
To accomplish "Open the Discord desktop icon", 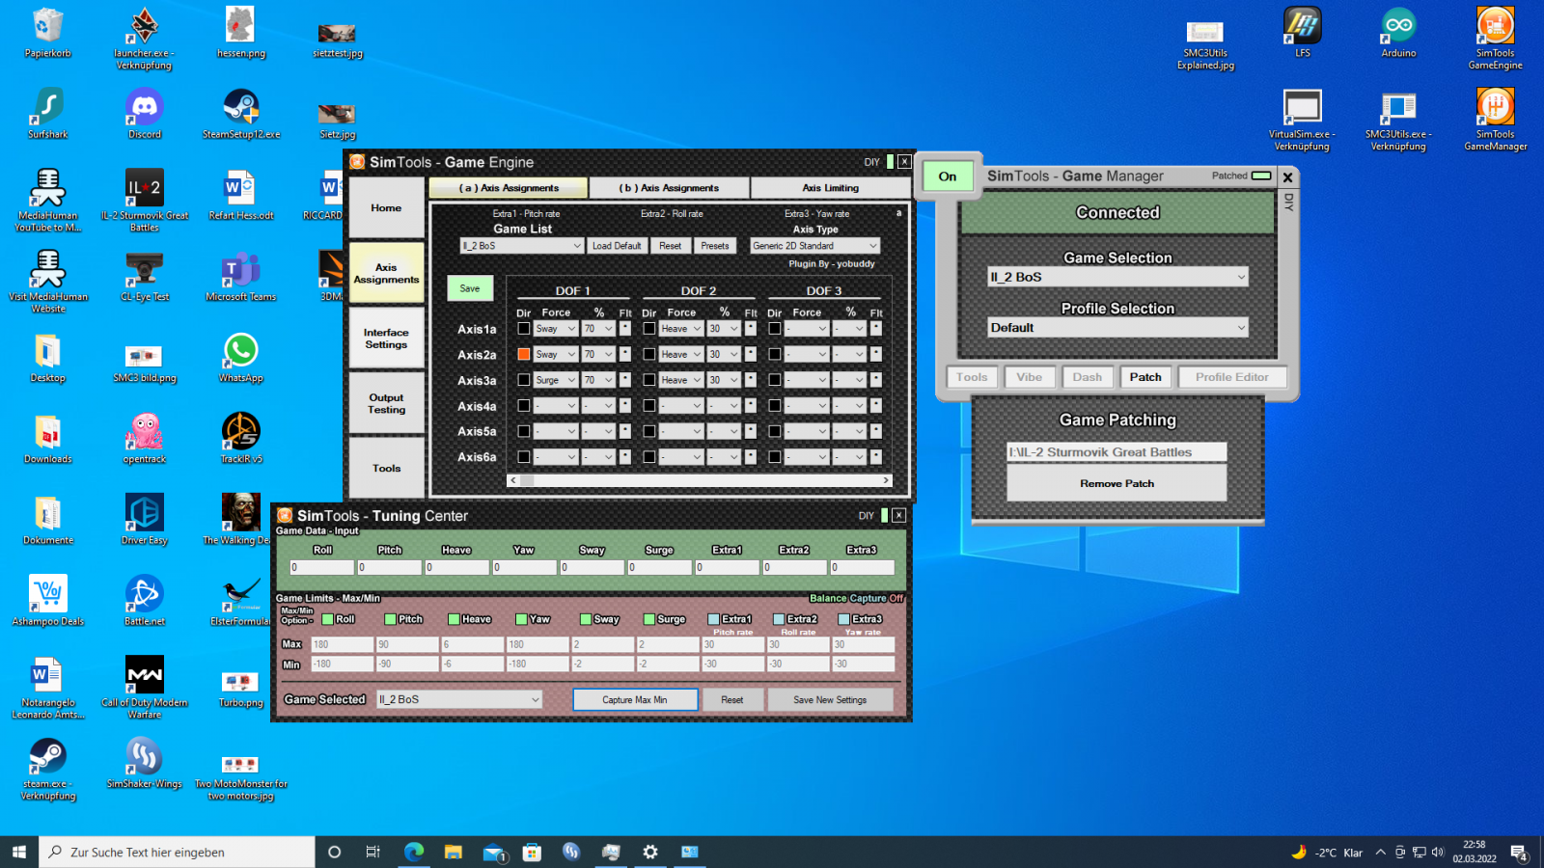I will [145, 108].
